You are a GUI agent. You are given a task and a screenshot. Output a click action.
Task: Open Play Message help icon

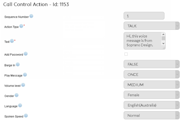[25, 75]
